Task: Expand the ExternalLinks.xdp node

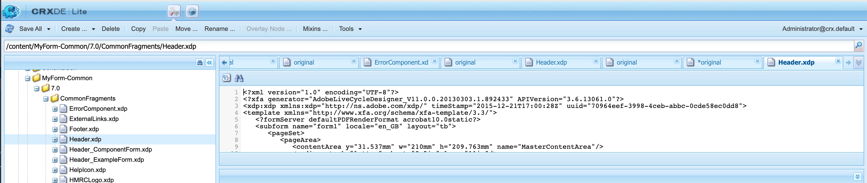Action: [x=55, y=119]
